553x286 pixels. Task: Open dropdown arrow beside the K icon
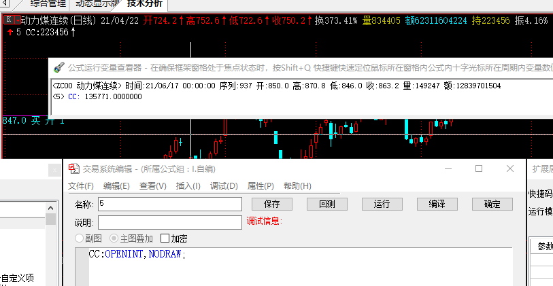click(x=17, y=20)
